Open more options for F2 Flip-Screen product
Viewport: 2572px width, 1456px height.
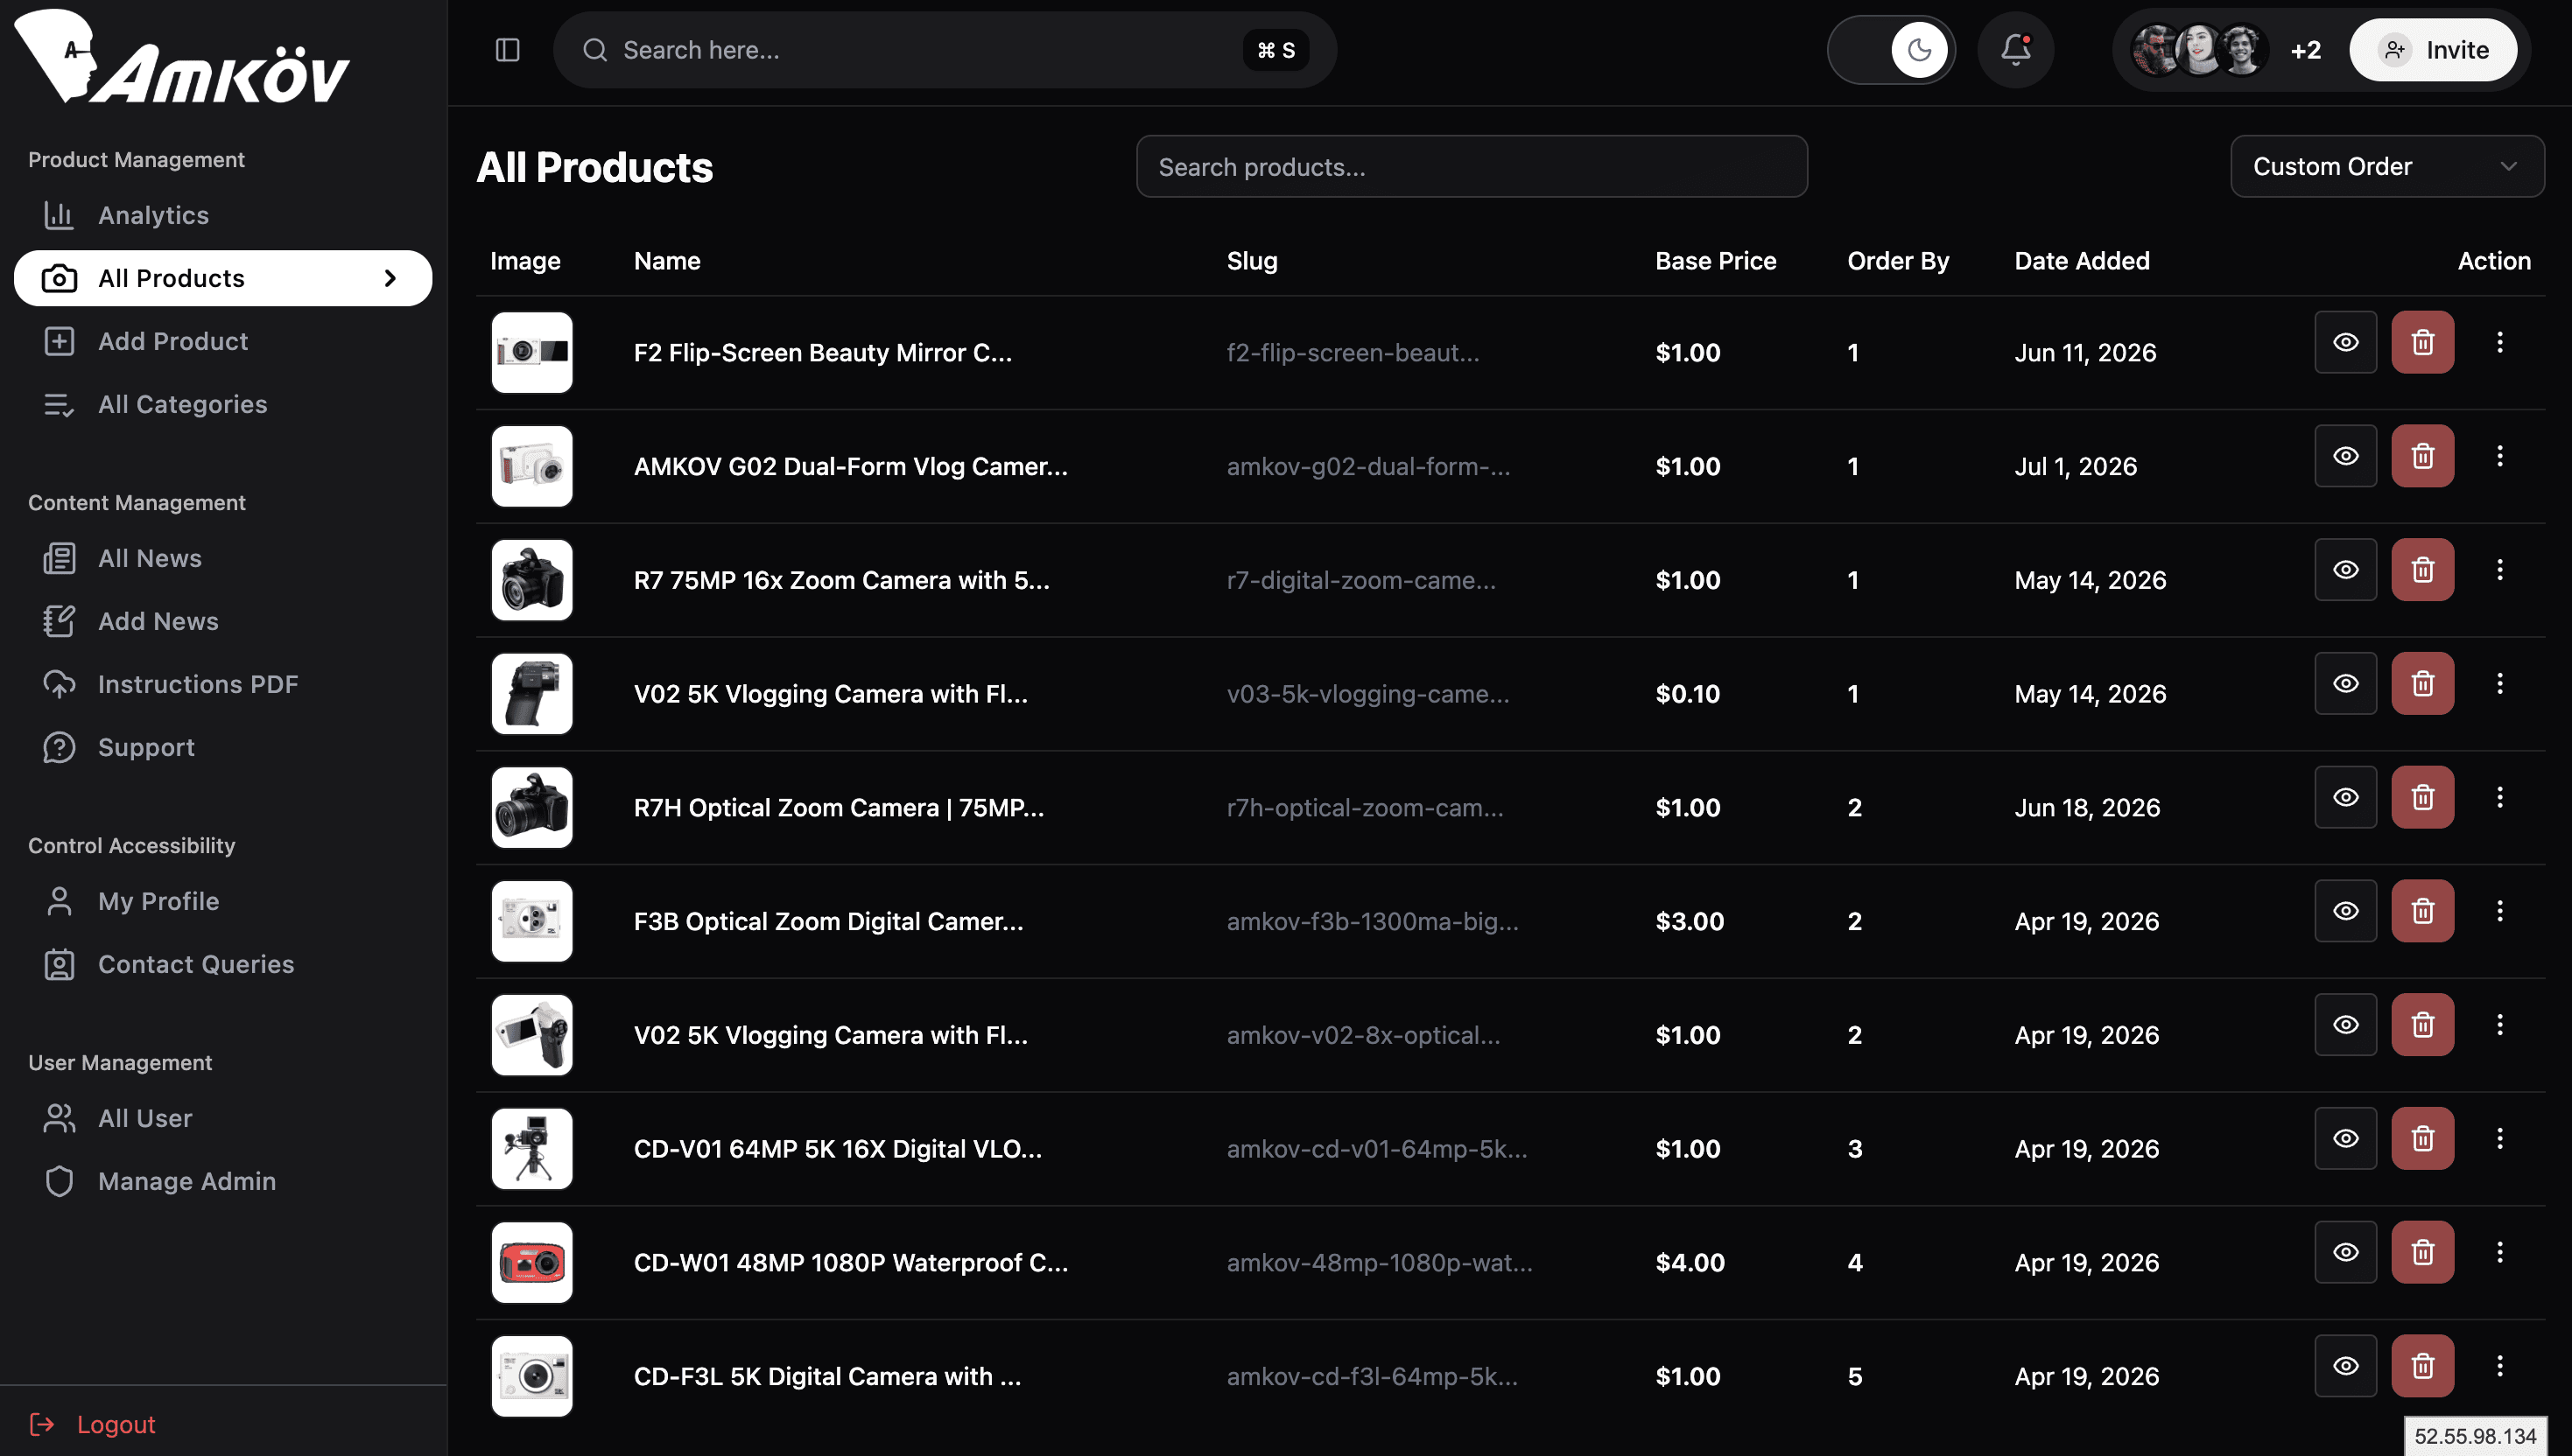[x=2499, y=342]
